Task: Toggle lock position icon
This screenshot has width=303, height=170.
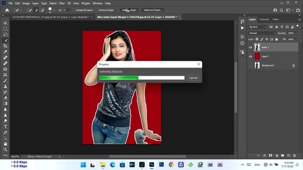Action: click(267, 39)
